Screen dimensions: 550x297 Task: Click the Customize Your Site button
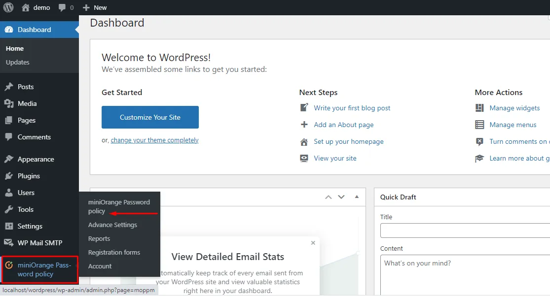click(150, 117)
